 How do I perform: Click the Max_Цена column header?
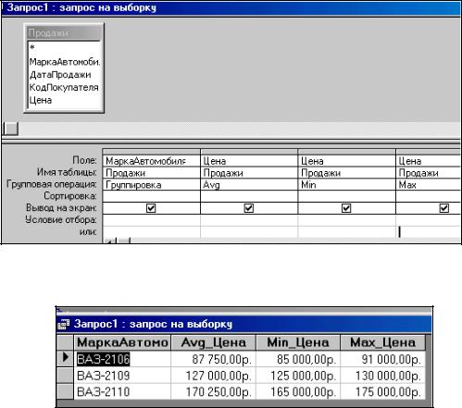[x=382, y=342]
